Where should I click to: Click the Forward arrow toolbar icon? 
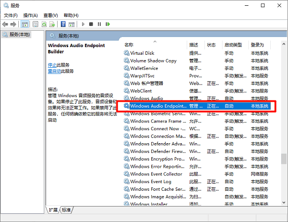click(x=13, y=24)
